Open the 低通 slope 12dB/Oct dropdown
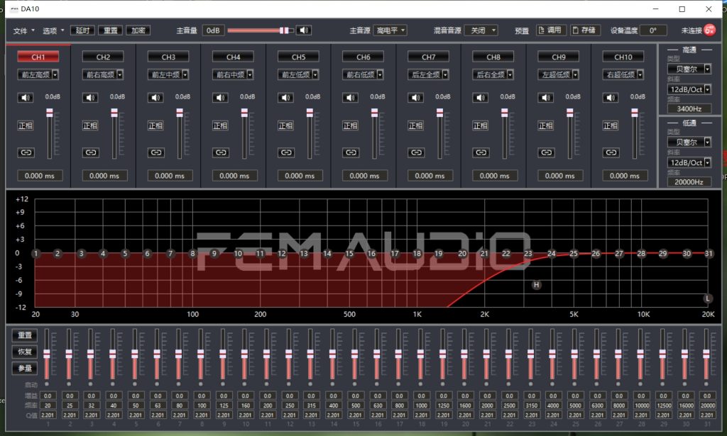The image size is (727, 436). point(689,162)
